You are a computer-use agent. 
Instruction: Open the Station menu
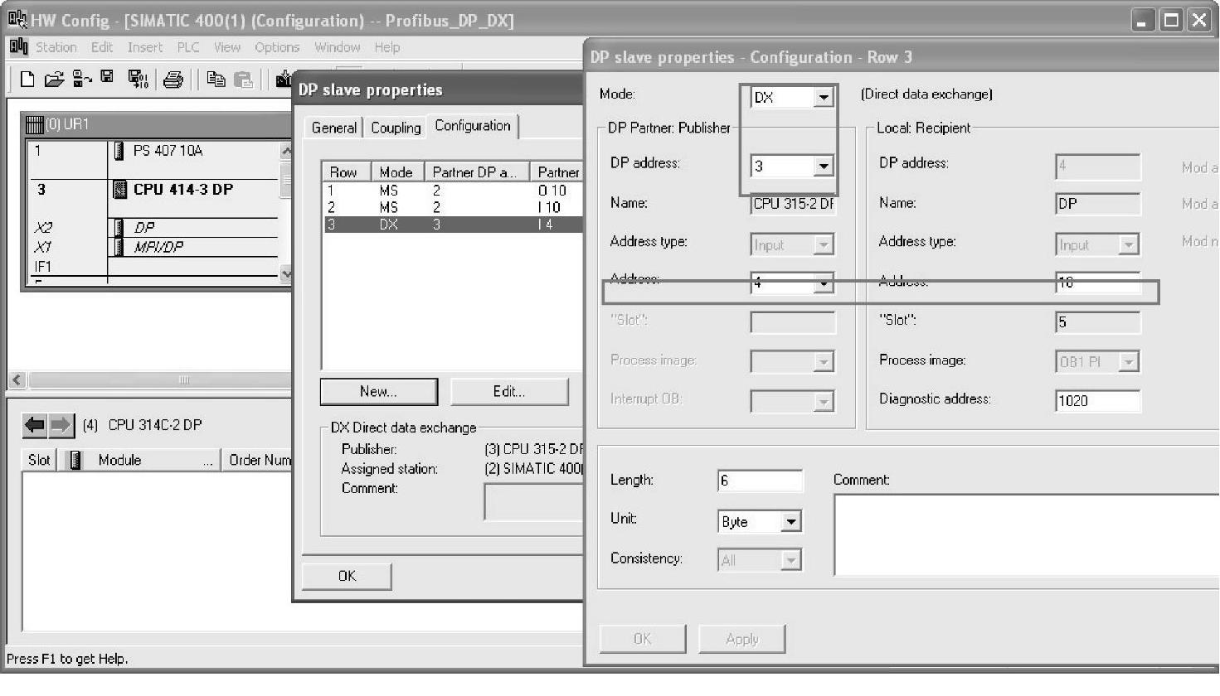click(x=56, y=47)
